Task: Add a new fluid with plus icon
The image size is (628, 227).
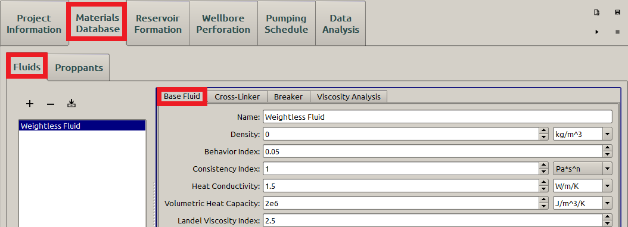Action: [30, 104]
